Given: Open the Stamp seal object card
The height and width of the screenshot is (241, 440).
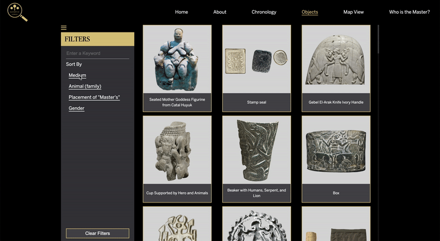Looking at the screenshot, I should click(x=256, y=68).
